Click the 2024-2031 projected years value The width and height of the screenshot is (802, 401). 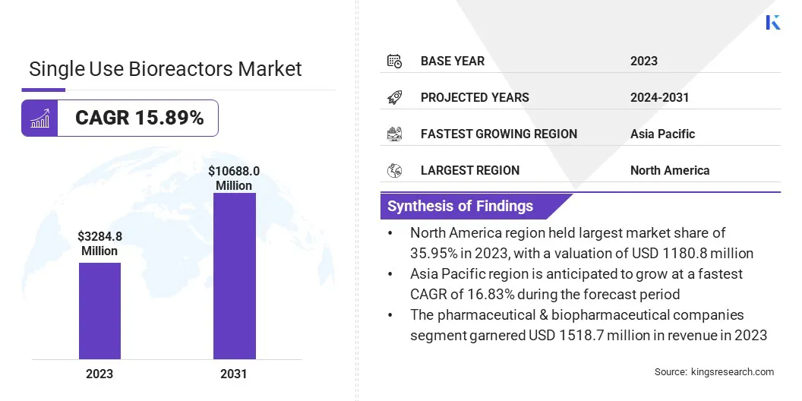click(659, 97)
